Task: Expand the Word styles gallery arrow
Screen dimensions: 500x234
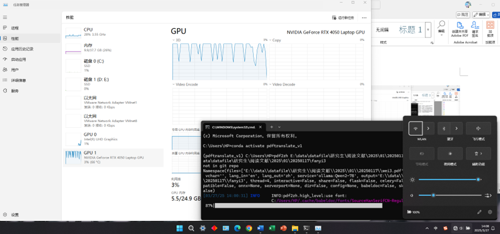Action: 428,30
